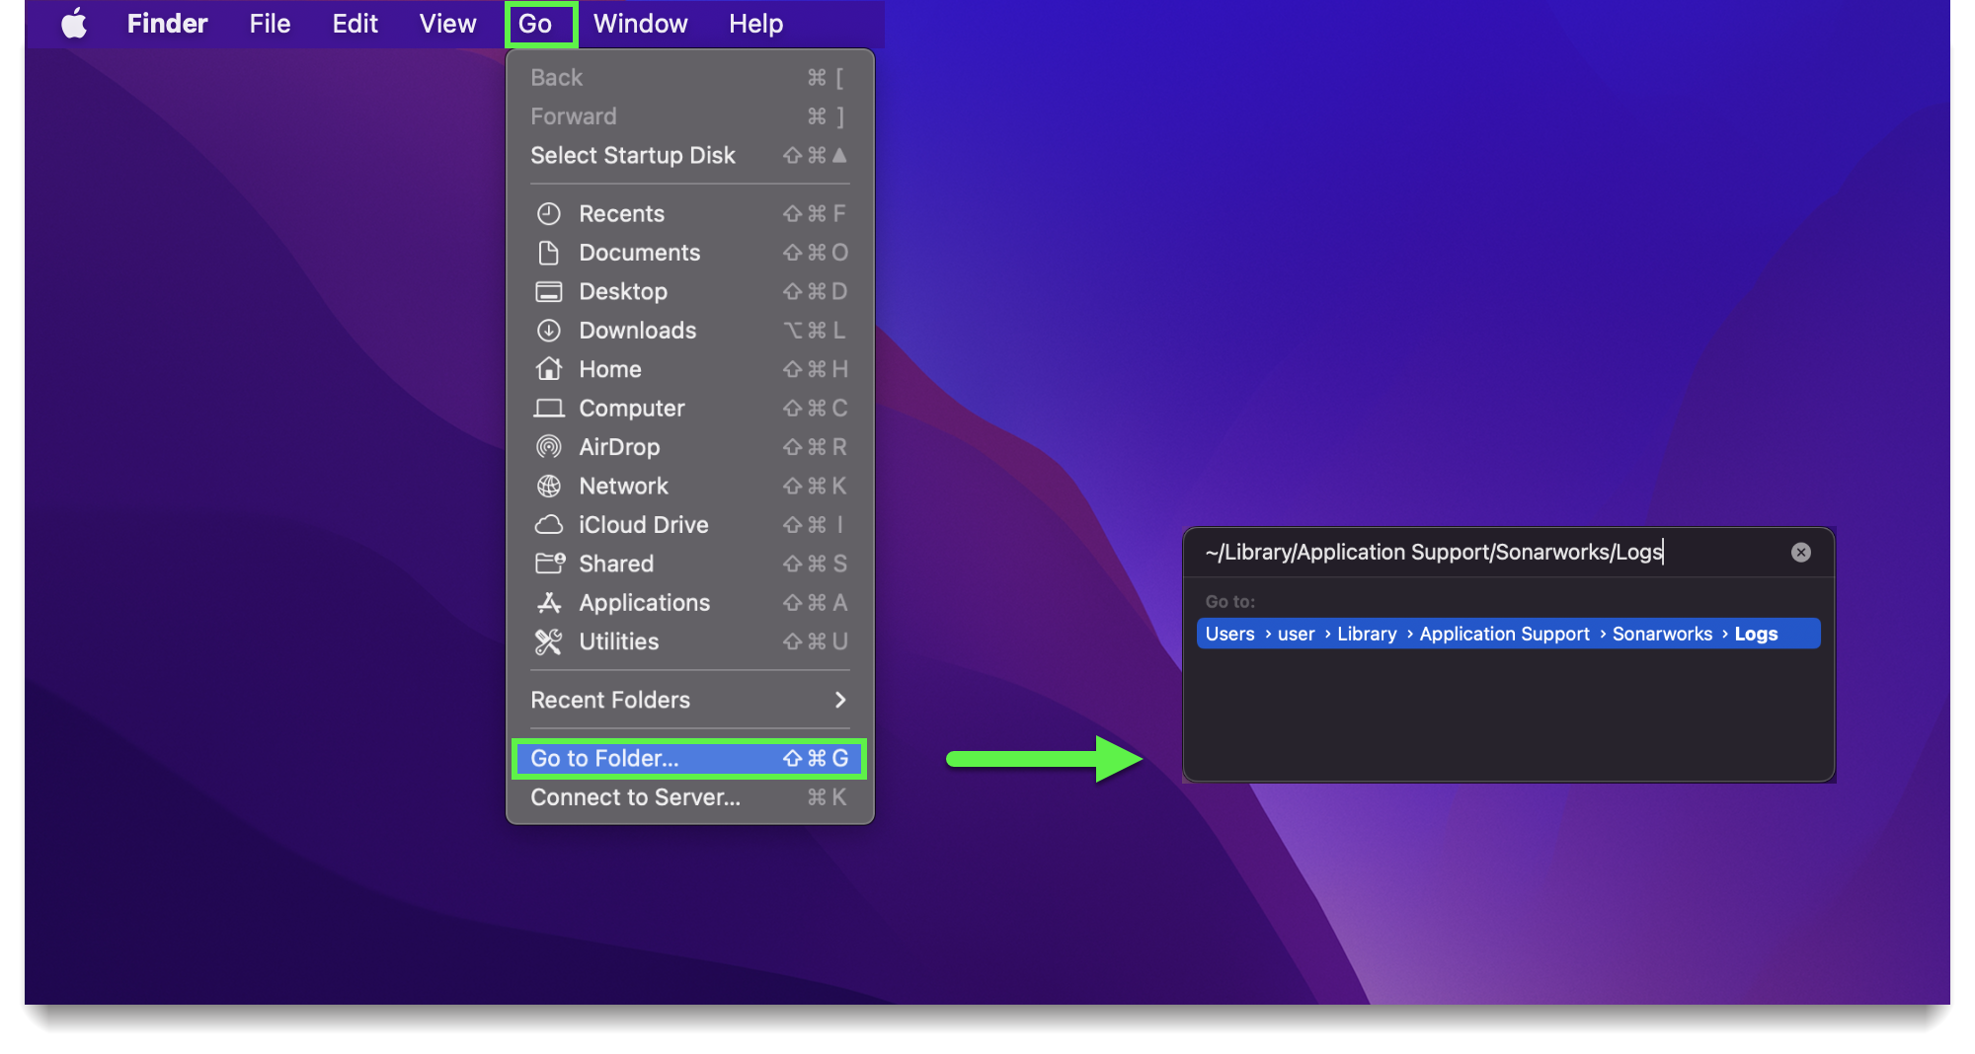Click the Documents page icon
The width and height of the screenshot is (1975, 1054).
click(x=549, y=253)
